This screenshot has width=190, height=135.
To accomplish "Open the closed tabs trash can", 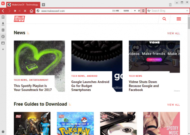I will 170,5.
